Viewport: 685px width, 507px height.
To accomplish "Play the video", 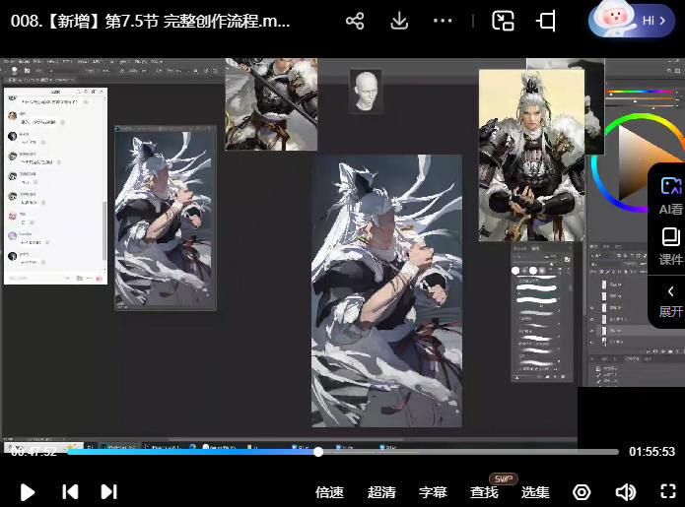I will [x=28, y=492].
